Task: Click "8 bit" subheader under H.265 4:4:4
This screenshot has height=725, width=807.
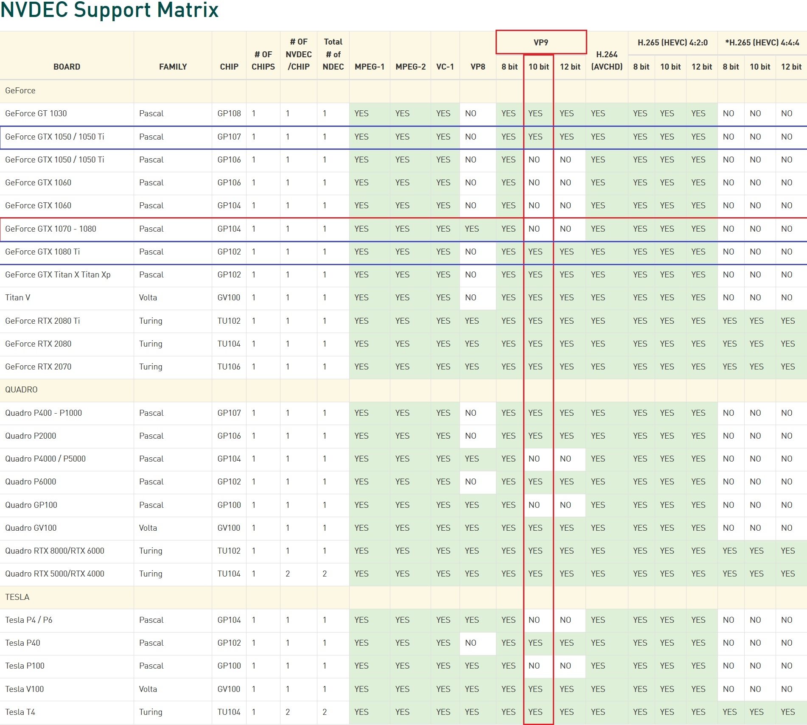Action: pyautogui.click(x=731, y=67)
